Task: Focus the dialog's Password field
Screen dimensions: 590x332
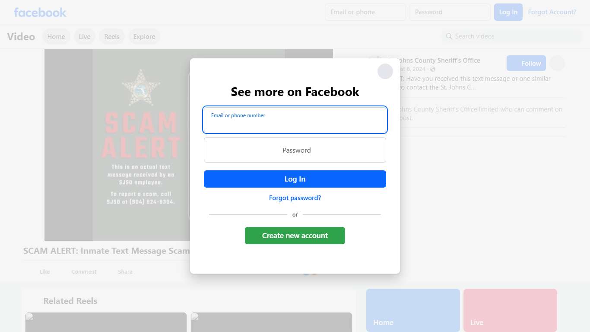Action: tap(295, 150)
